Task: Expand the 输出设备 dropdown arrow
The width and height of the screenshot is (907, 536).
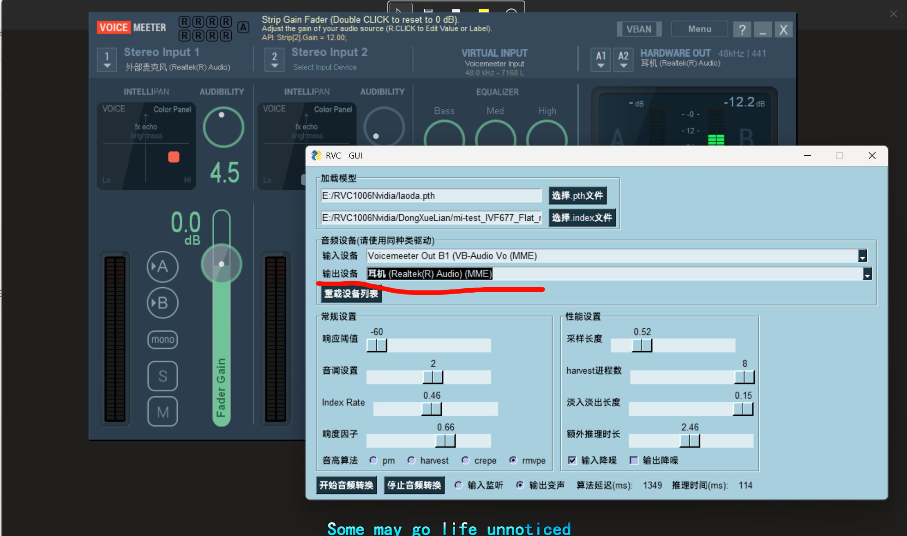Action: point(867,274)
